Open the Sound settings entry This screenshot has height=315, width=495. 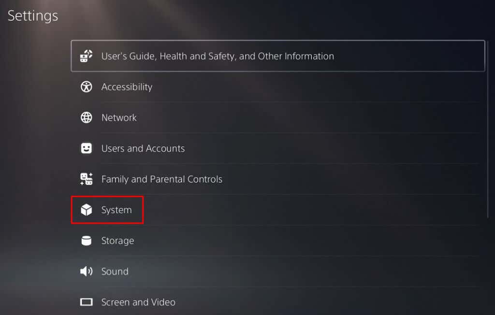[115, 271]
